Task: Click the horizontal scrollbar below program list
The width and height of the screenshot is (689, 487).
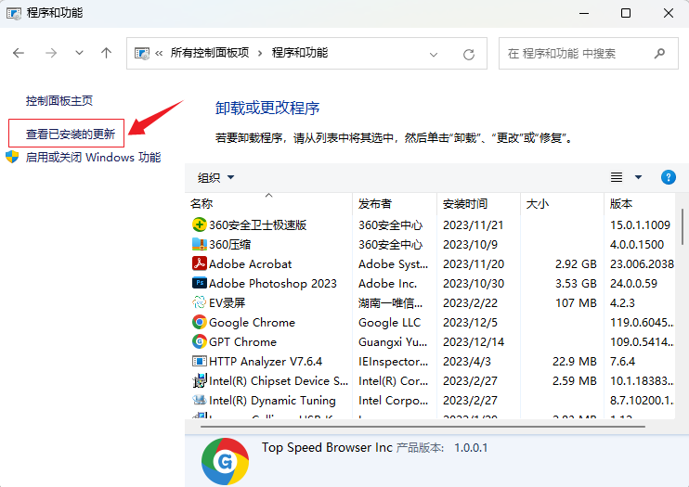Action: (422, 427)
